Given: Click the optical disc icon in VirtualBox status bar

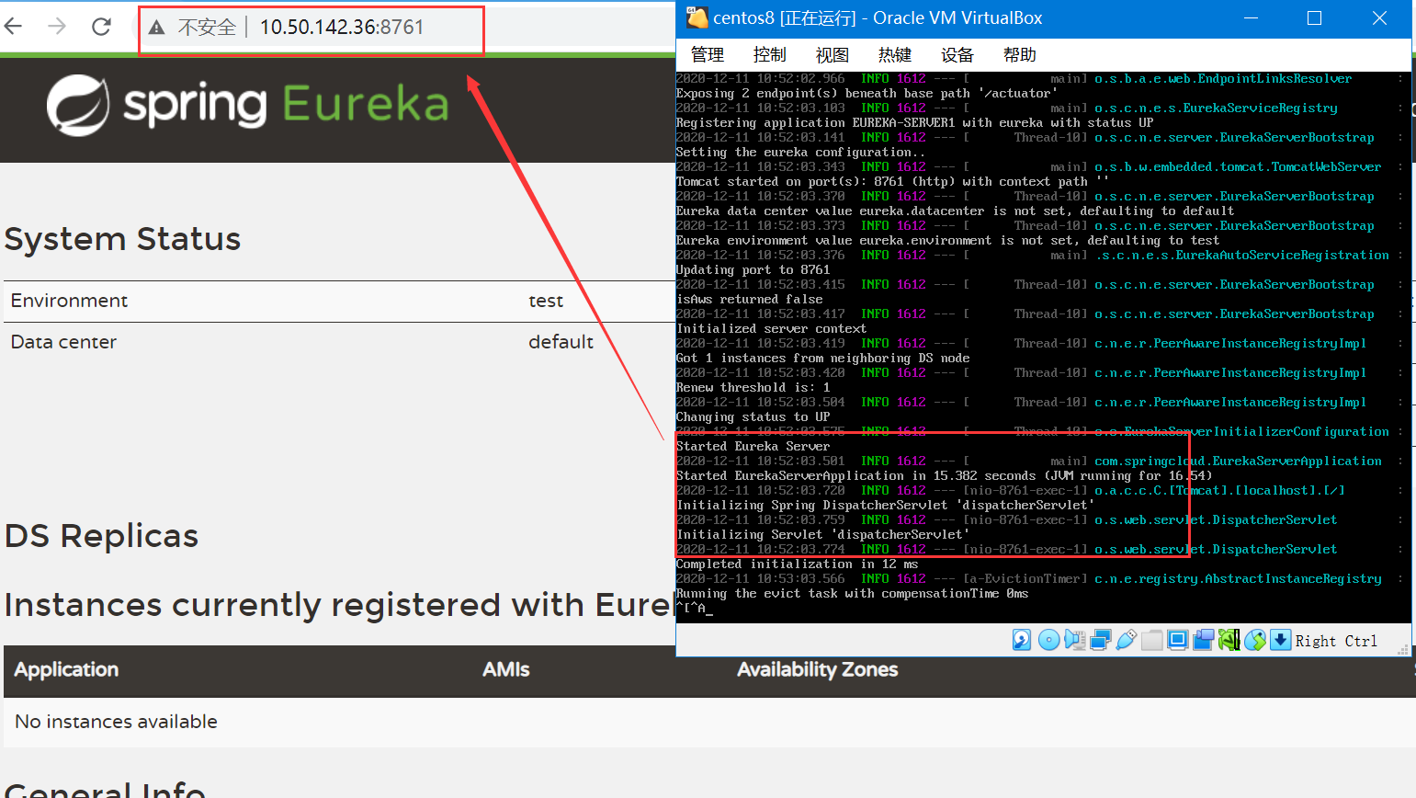Looking at the screenshot, I should [1048, 639].
